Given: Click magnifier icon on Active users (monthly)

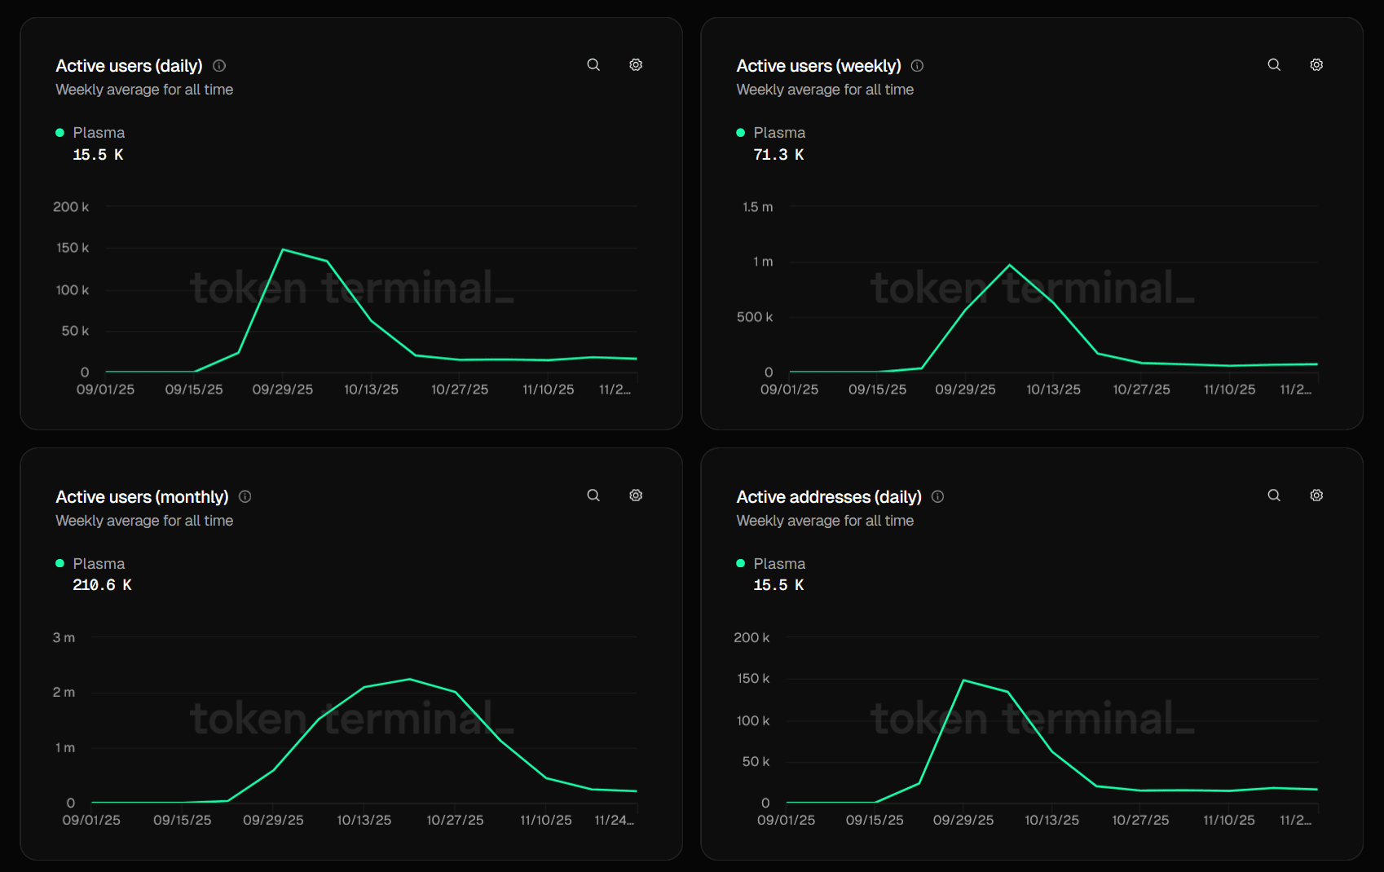Looking at the screenshot, I should 593,495.
